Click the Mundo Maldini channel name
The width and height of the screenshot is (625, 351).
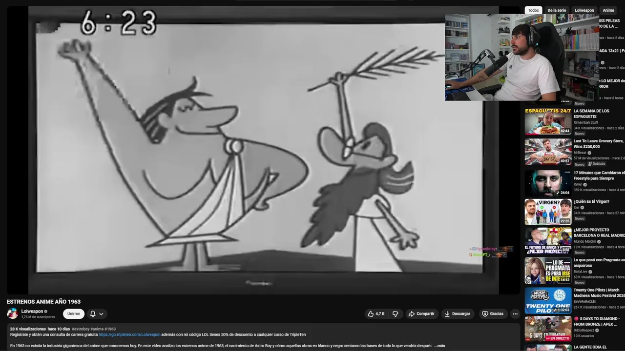585,241
